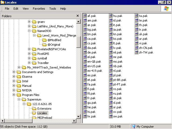Select the uk.pak file name
Image resolution: width=172 pixels, height=129 pixels.
(x=143, y=34)
